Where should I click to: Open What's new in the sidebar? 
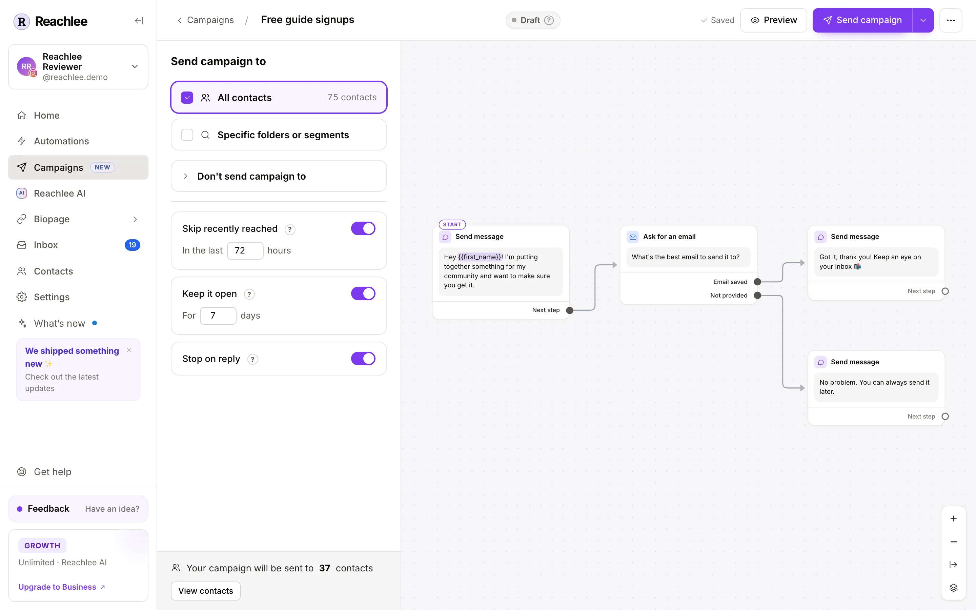click(78, 323)
